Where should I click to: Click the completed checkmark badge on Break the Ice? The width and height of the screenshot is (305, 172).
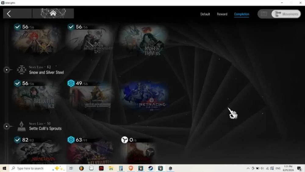[x=17, y=83]
